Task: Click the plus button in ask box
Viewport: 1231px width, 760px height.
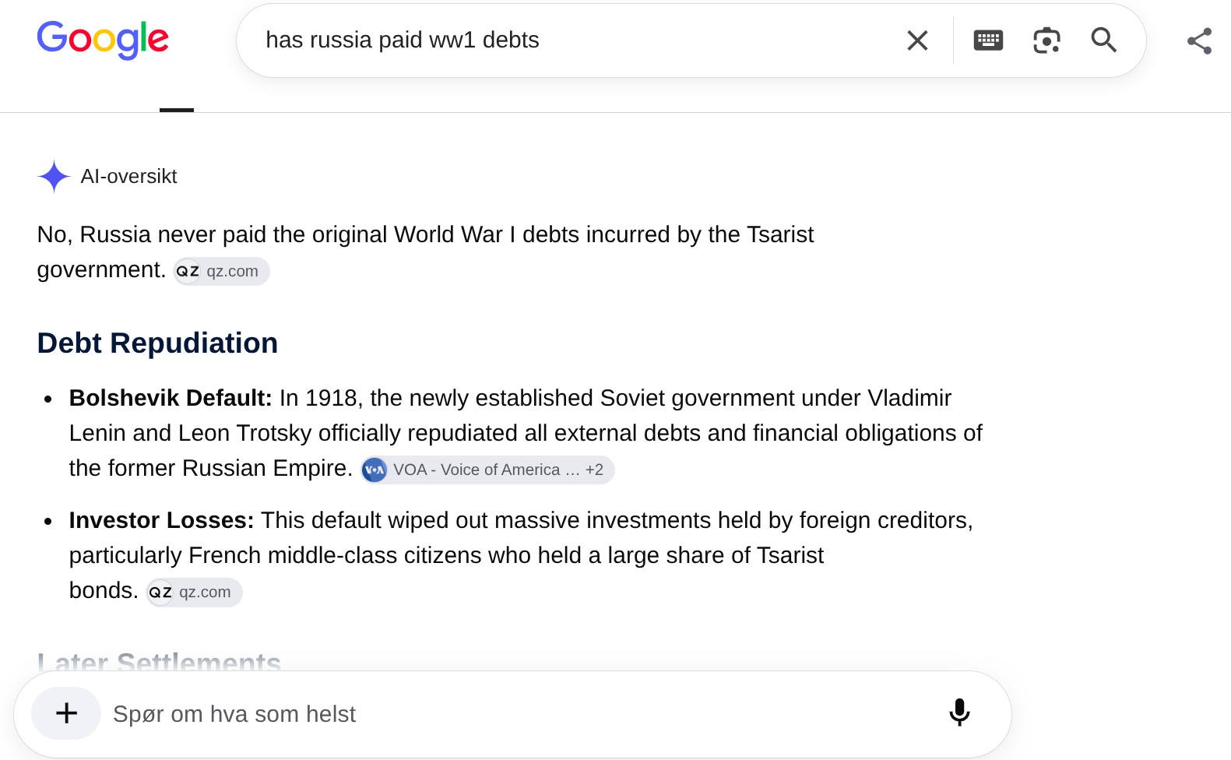Action: [x=66, y=713]
